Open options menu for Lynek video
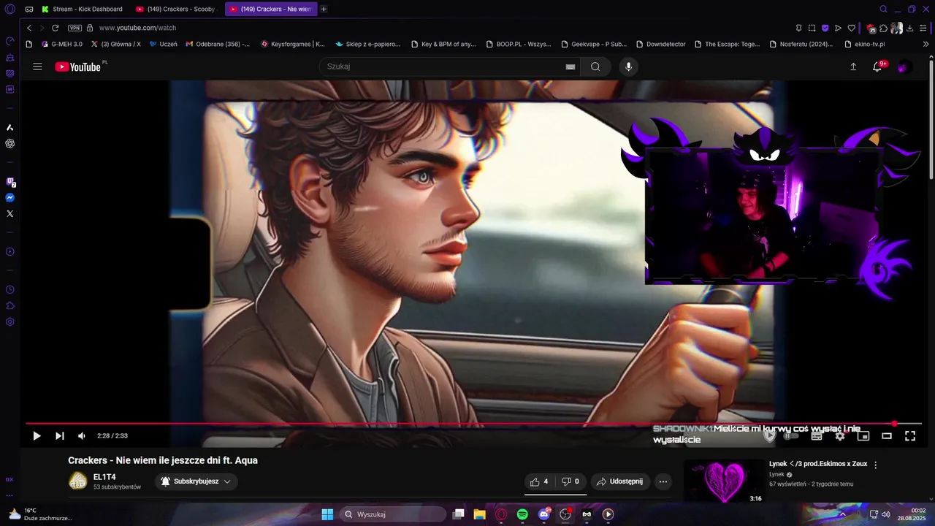 coord(875,465)
